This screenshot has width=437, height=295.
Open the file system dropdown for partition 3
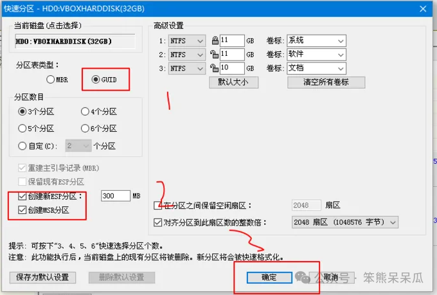click(x=187, y=68)
